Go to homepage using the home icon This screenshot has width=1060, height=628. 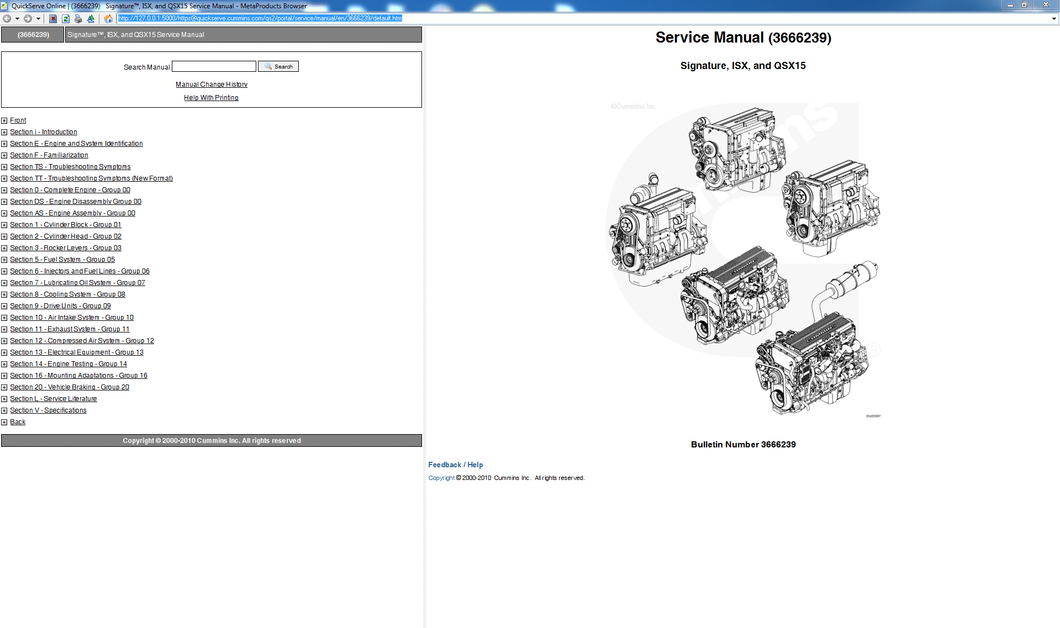(109, 18)
